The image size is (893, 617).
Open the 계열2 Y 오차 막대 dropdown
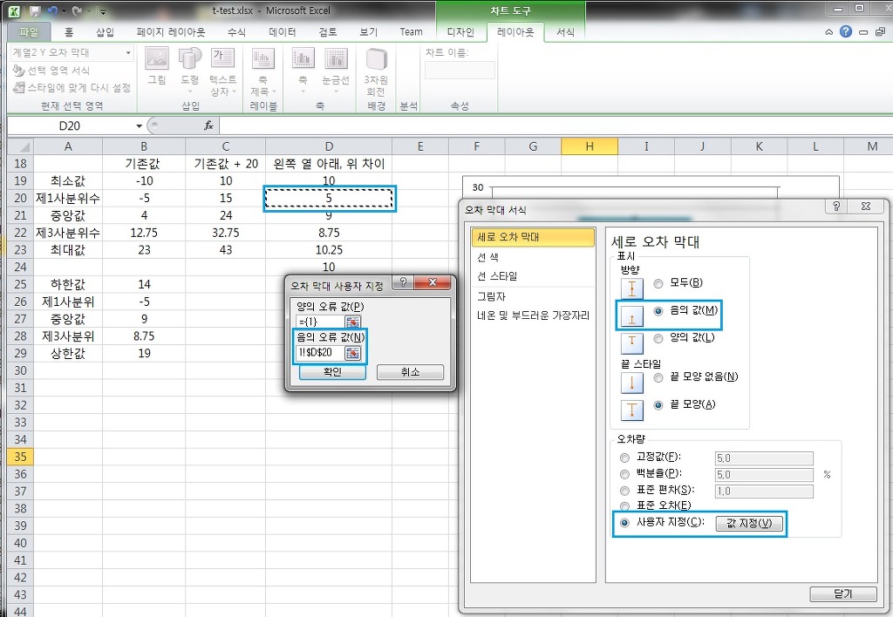click(128, 53)
